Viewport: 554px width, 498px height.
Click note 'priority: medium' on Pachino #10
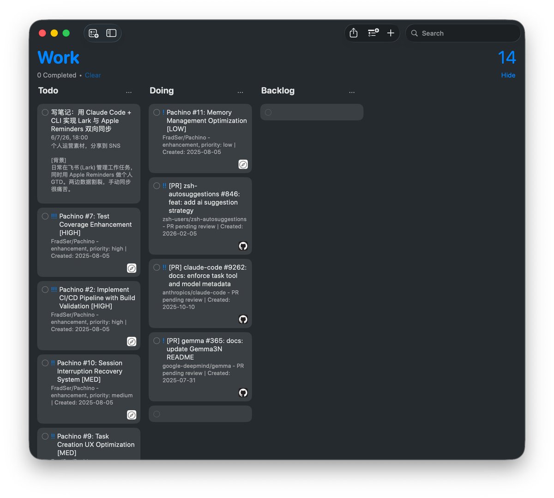tap(92, 395)
